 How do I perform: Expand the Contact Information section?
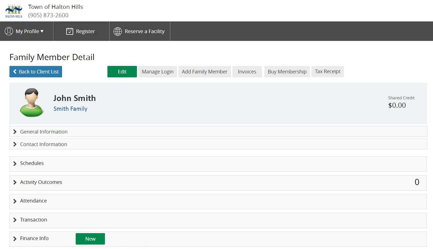[218, 144]
